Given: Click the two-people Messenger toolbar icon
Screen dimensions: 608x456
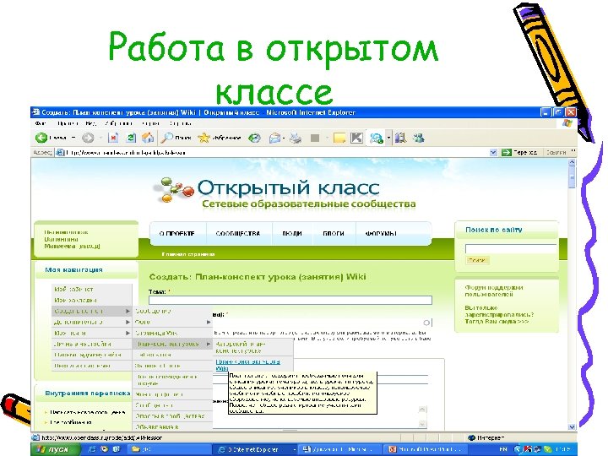Looking at the screenshot, I should 418,138.
